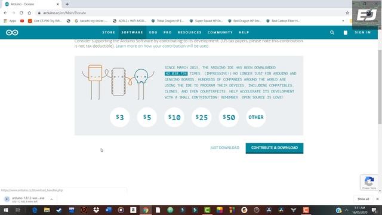Click the taskbar clock showing 1:11 AM
The height and width of the screenshot is (215, 382).
point(359,210)
